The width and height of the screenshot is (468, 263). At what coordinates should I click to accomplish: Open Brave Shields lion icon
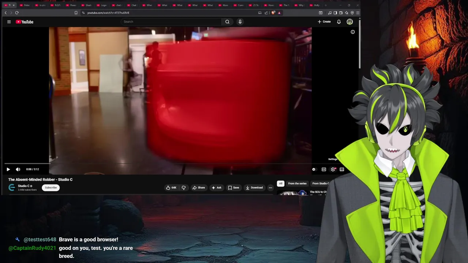[273, 13]
